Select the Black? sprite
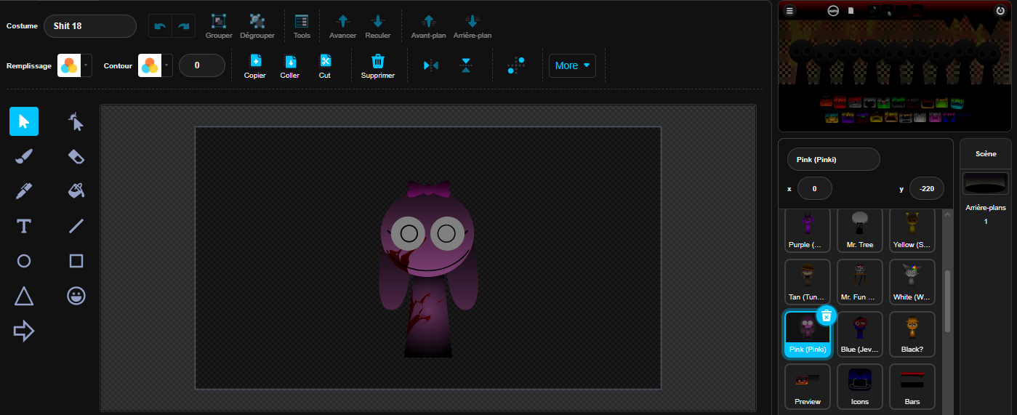Viewport: 1017px width, 415px height. (x=912, y=334)
